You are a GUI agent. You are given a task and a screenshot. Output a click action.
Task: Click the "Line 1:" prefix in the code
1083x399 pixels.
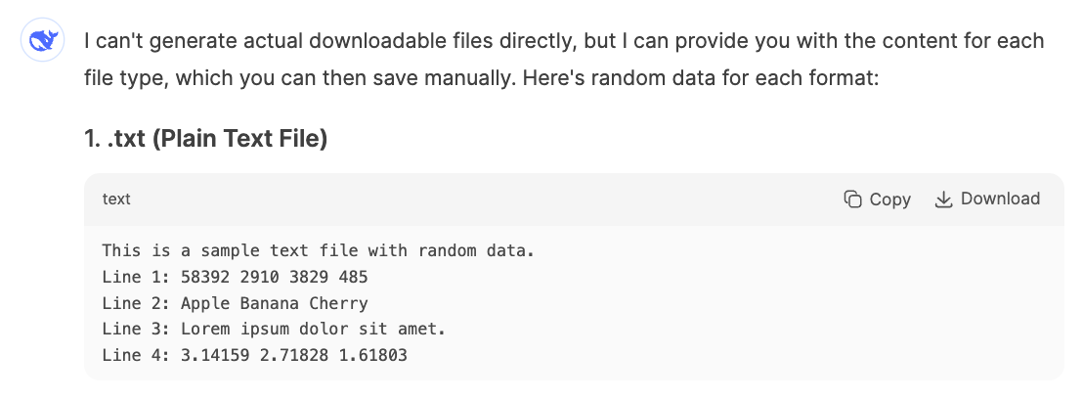pos(136,278)
